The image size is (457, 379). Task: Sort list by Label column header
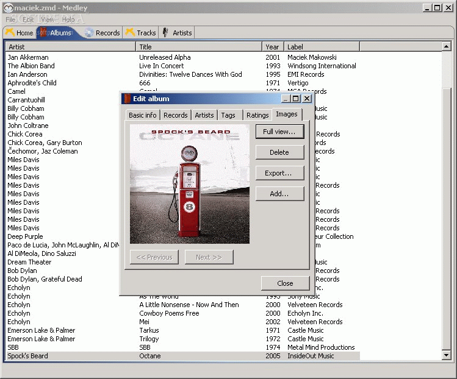click(322, 47)
